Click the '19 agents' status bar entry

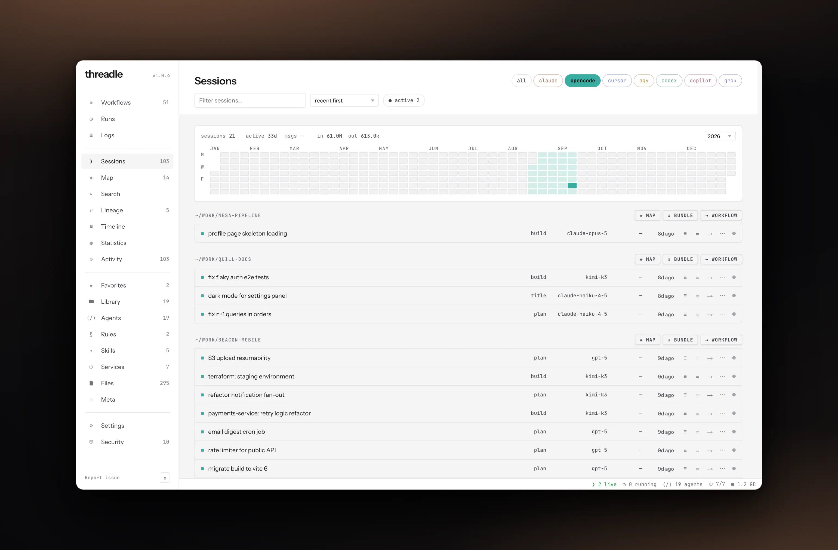pos(683,485)
